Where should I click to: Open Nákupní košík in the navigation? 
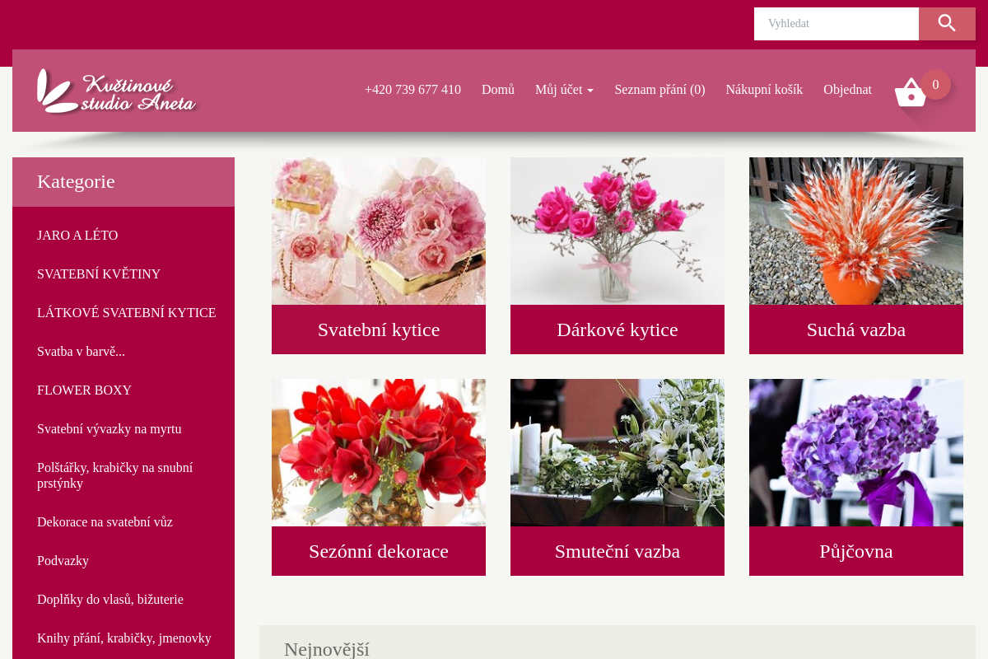[x=764, y=90]
